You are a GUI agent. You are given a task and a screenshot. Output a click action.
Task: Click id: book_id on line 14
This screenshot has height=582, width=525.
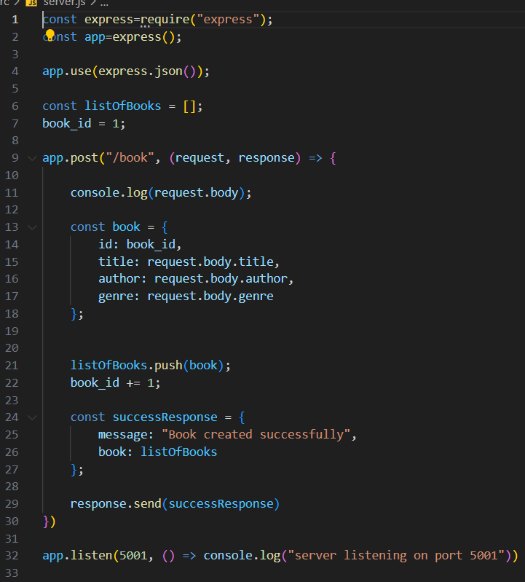(137, 245)
